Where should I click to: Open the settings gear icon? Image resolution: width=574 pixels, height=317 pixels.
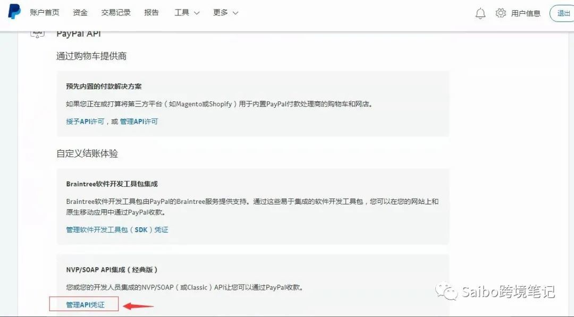pos(501,13)
